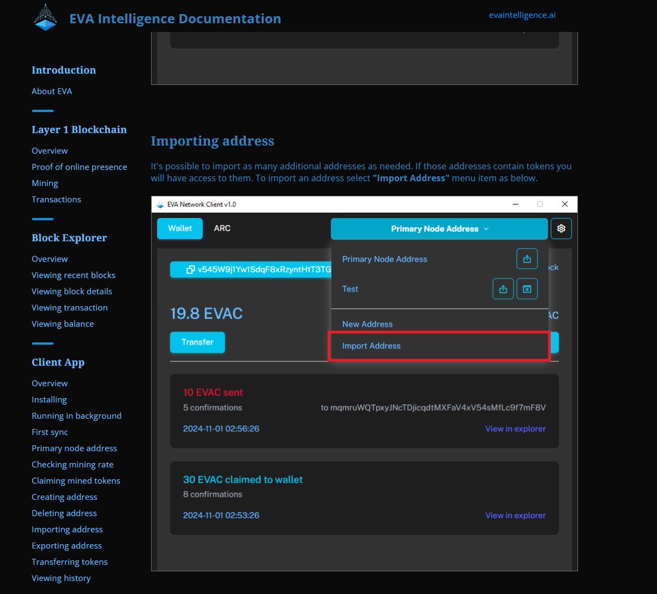Switch to the ARC tab
Screen dimensions: 657x594
pyautogui.click(x=222, y=228)
